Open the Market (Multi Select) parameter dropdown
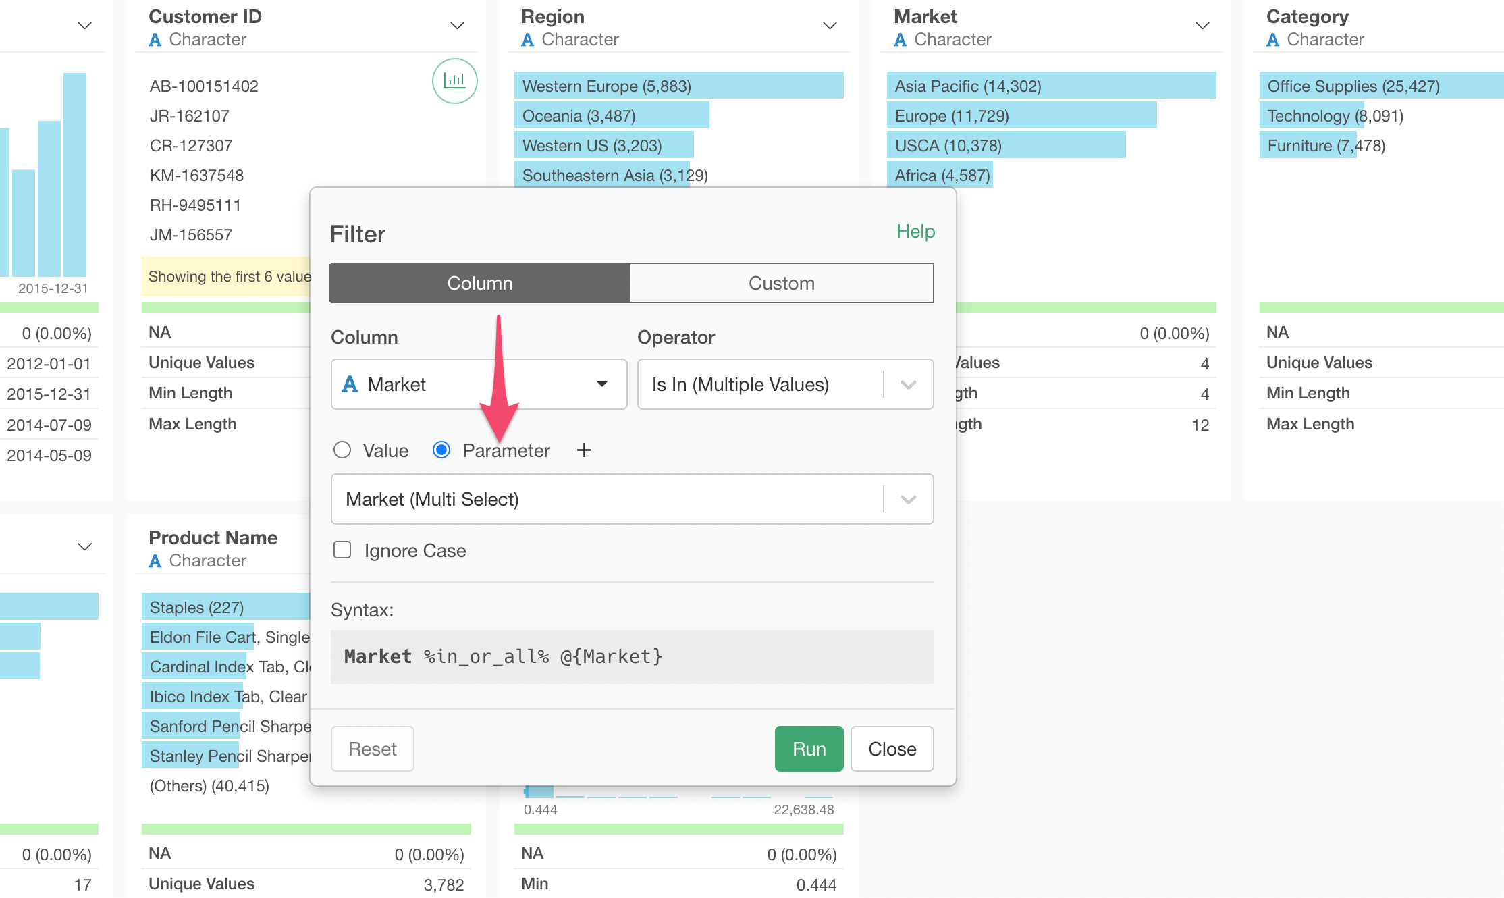1504x898 pixels. tap(632, 499)
